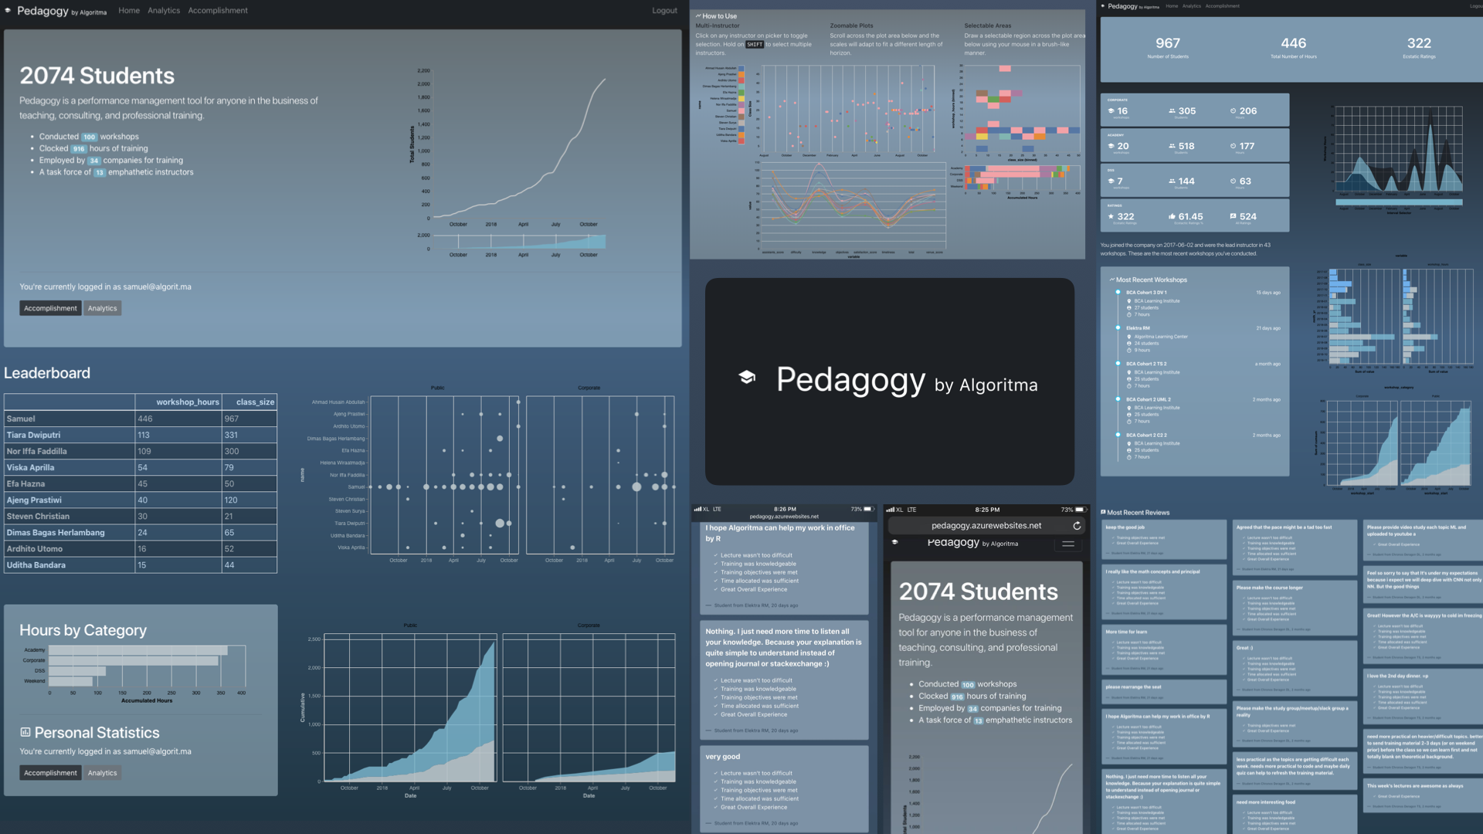
Task: Click the icon next to Most Recent Reviews
Action: click(x=1103, y=512)
